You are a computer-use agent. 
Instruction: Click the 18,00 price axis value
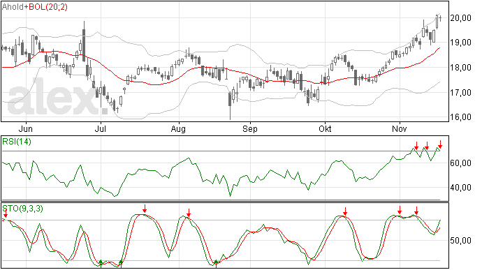(x=460, y=68)
